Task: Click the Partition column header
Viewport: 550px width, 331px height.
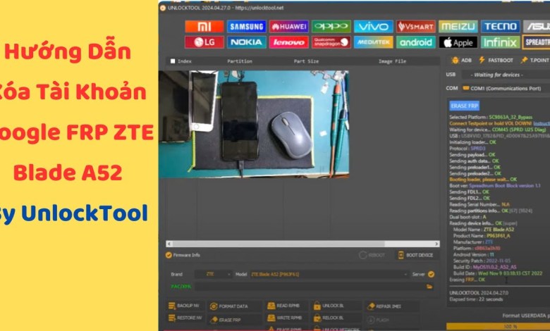Action: 240,61
